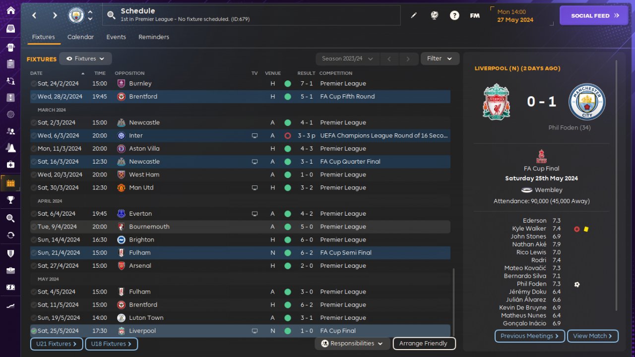Click the fixtures list vertical scrollbar
The height and width of the screenshot is (357, 635).
coord(454,302)
